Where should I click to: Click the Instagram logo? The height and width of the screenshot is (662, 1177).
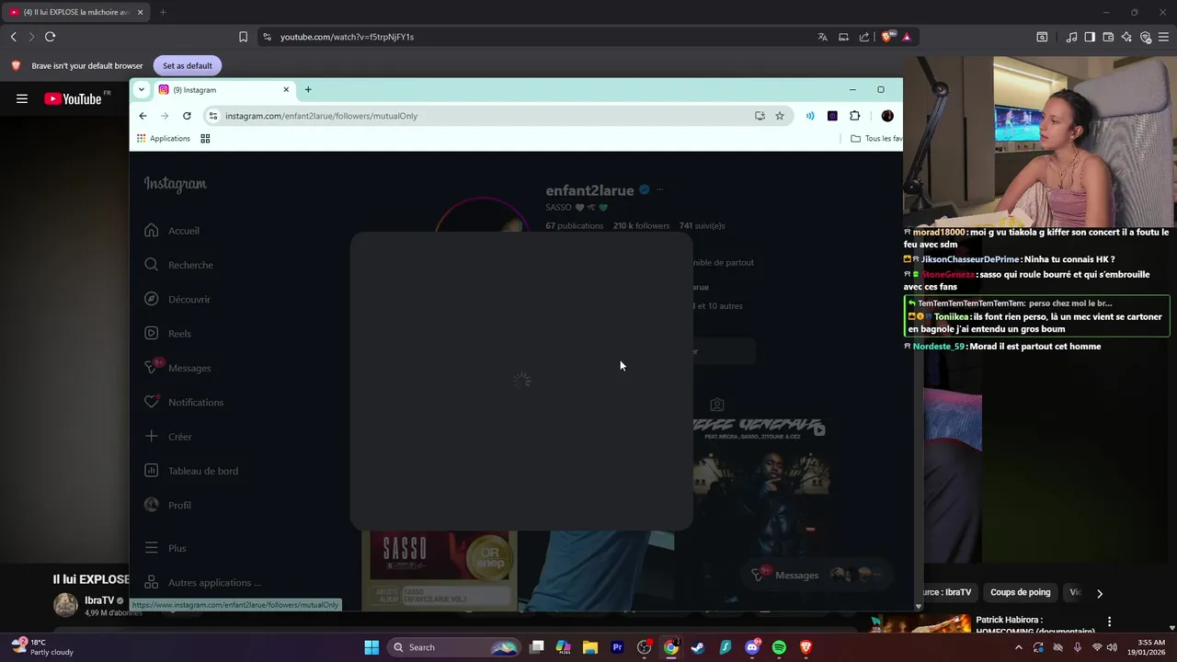[175, 184]
